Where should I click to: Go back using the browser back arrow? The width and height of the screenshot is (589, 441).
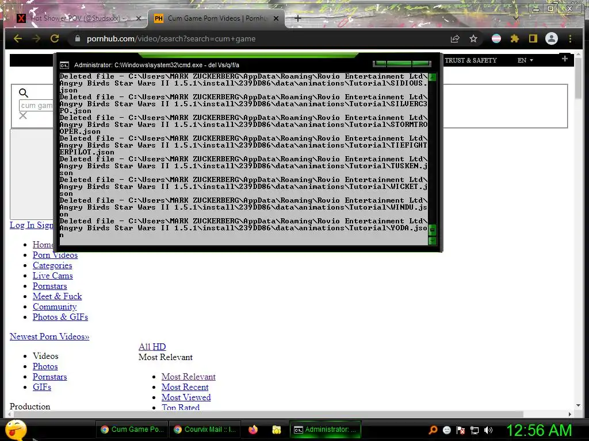click(18, 38)
